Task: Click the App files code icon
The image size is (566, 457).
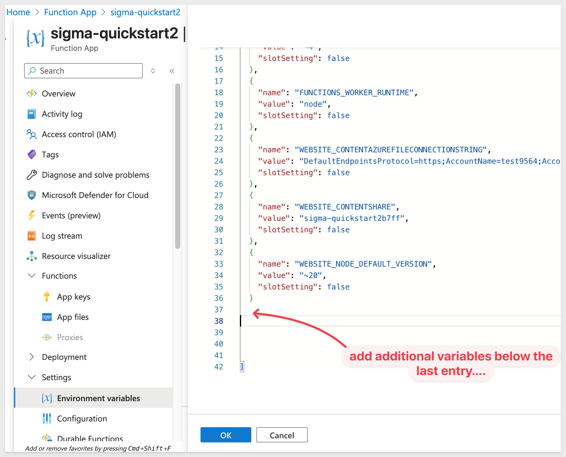Action: [x=47, y=317]
